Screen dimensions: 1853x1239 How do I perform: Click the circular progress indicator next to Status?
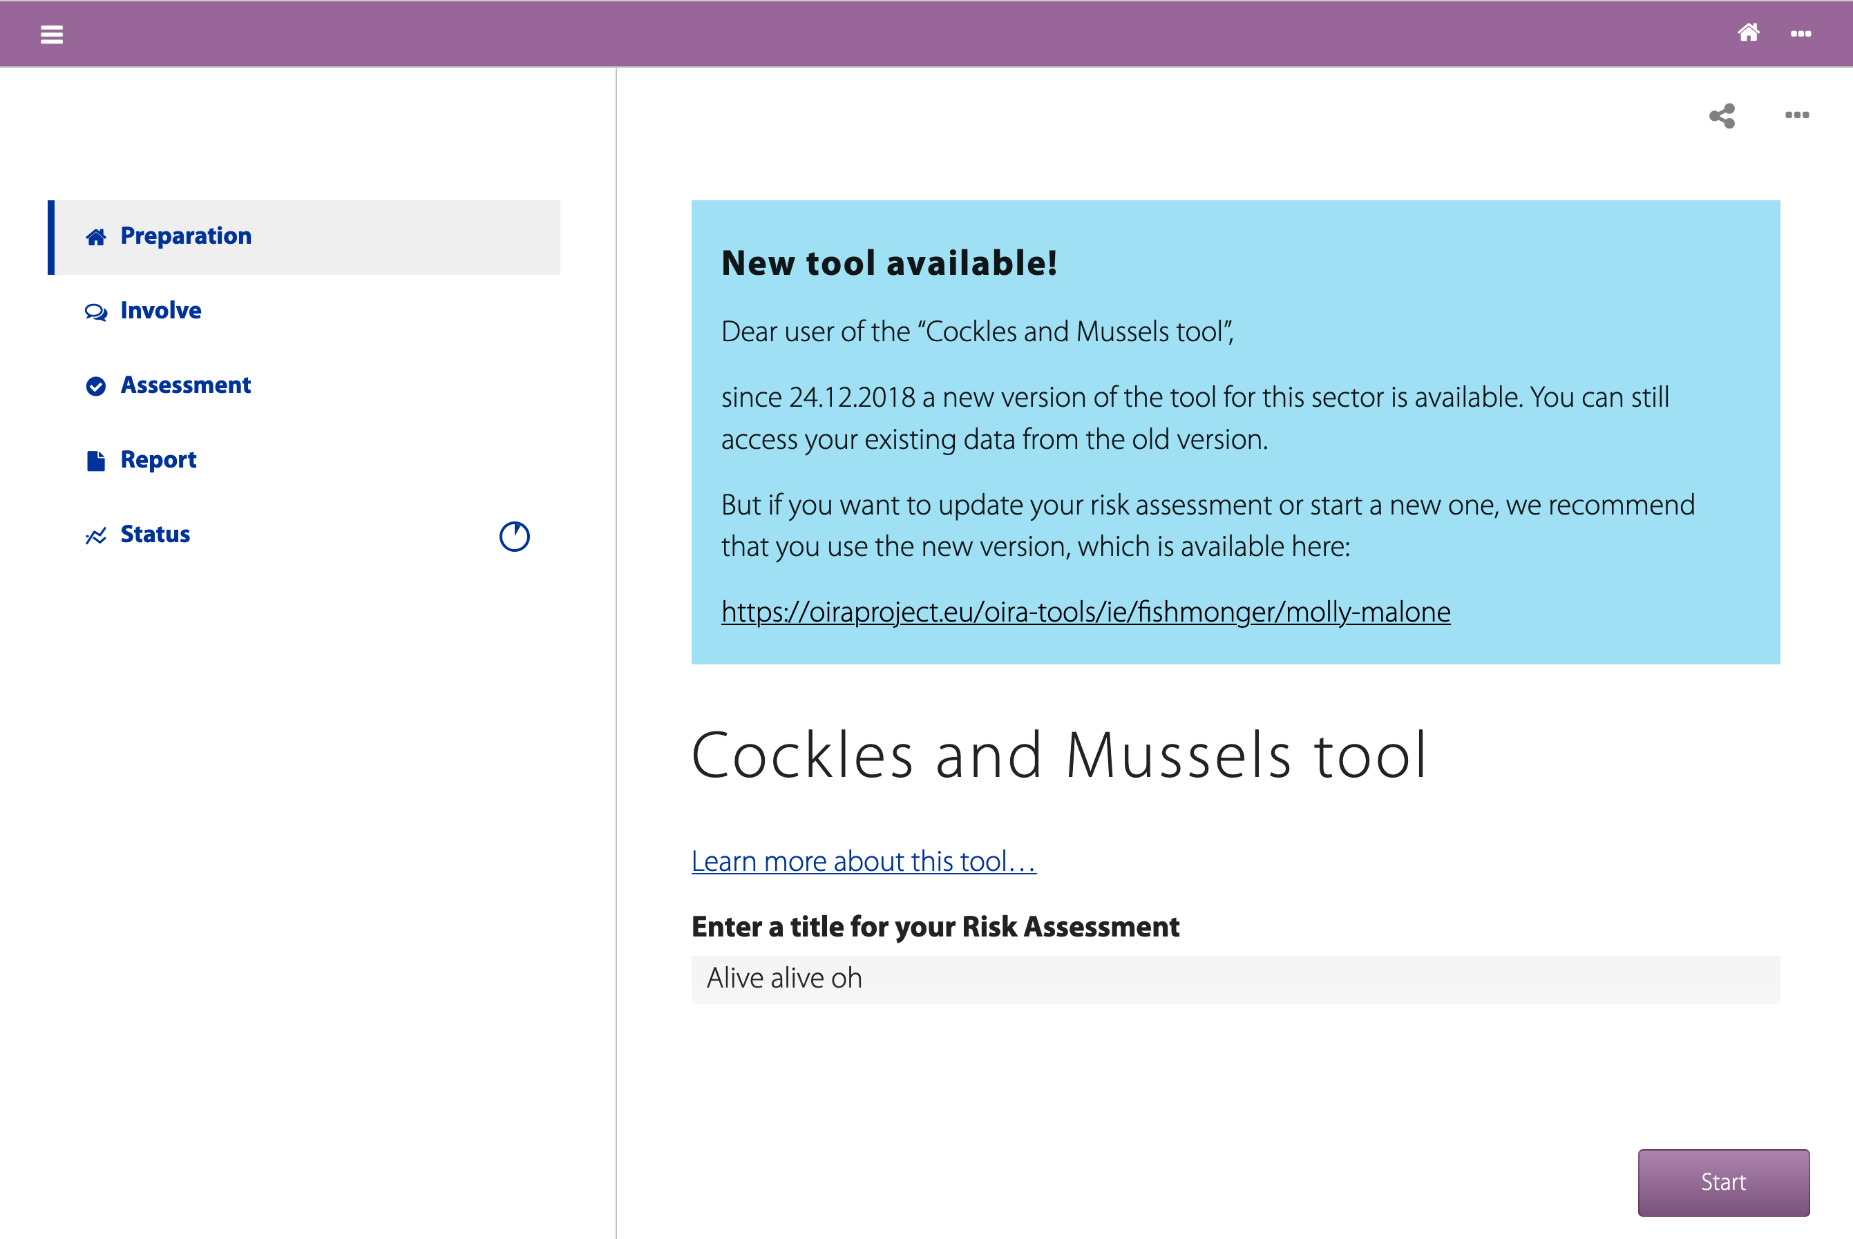514,537
